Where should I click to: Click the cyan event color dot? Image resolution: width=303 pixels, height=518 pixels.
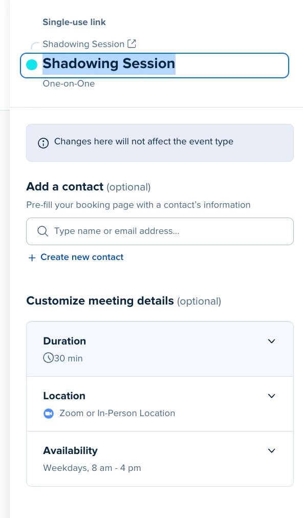pyautogui.click(x=32, y=64)
